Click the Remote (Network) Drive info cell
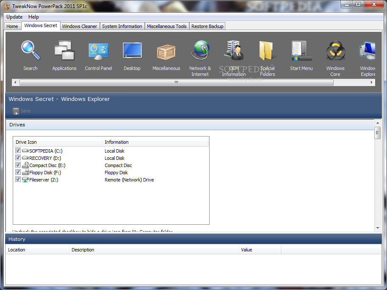Screen dimensions: 387x290 tap(129, 180)
